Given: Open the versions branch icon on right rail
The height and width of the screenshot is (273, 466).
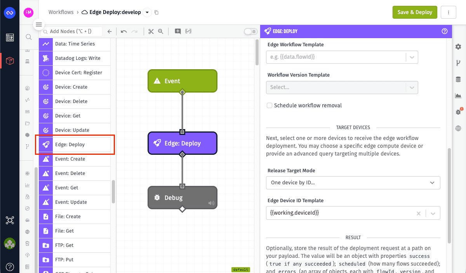Looking at the screenshot, I should tap(458, 63).
